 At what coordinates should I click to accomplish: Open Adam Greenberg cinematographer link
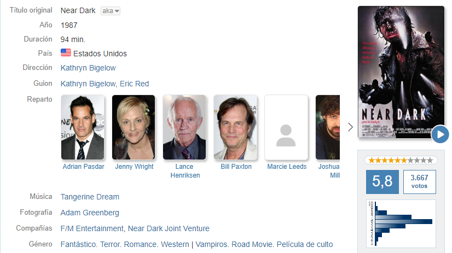point(90,213)
